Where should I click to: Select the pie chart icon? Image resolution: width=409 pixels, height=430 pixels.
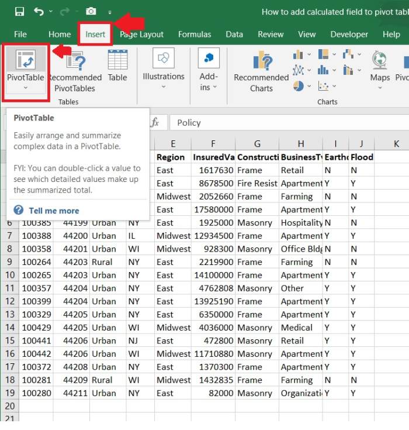click(298, 86)
